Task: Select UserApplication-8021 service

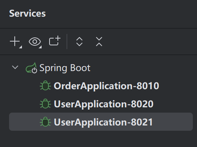Action: 101,122
